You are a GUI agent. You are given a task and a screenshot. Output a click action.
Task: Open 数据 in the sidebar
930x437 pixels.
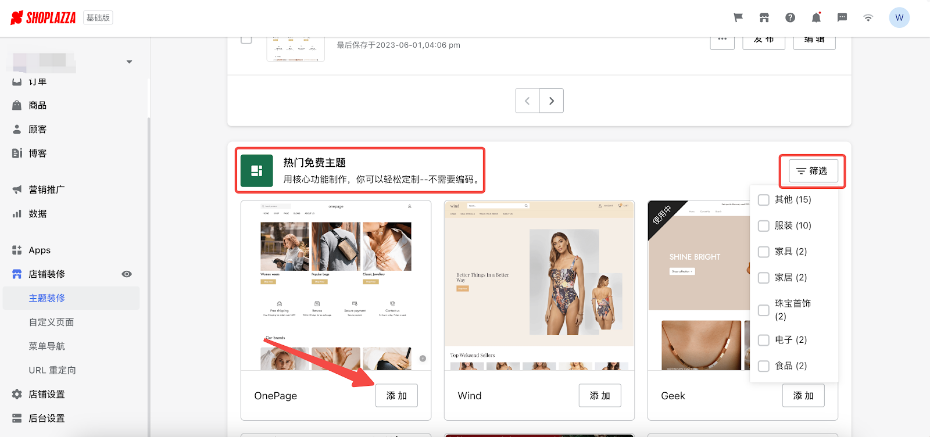click(37, 213)
